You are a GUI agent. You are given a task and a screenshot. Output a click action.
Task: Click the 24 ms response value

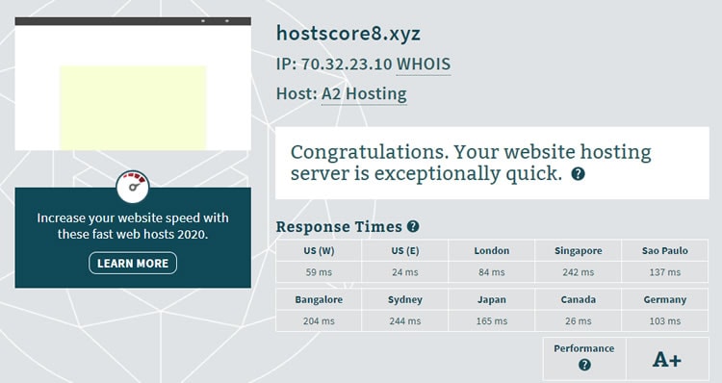point(404,272)
